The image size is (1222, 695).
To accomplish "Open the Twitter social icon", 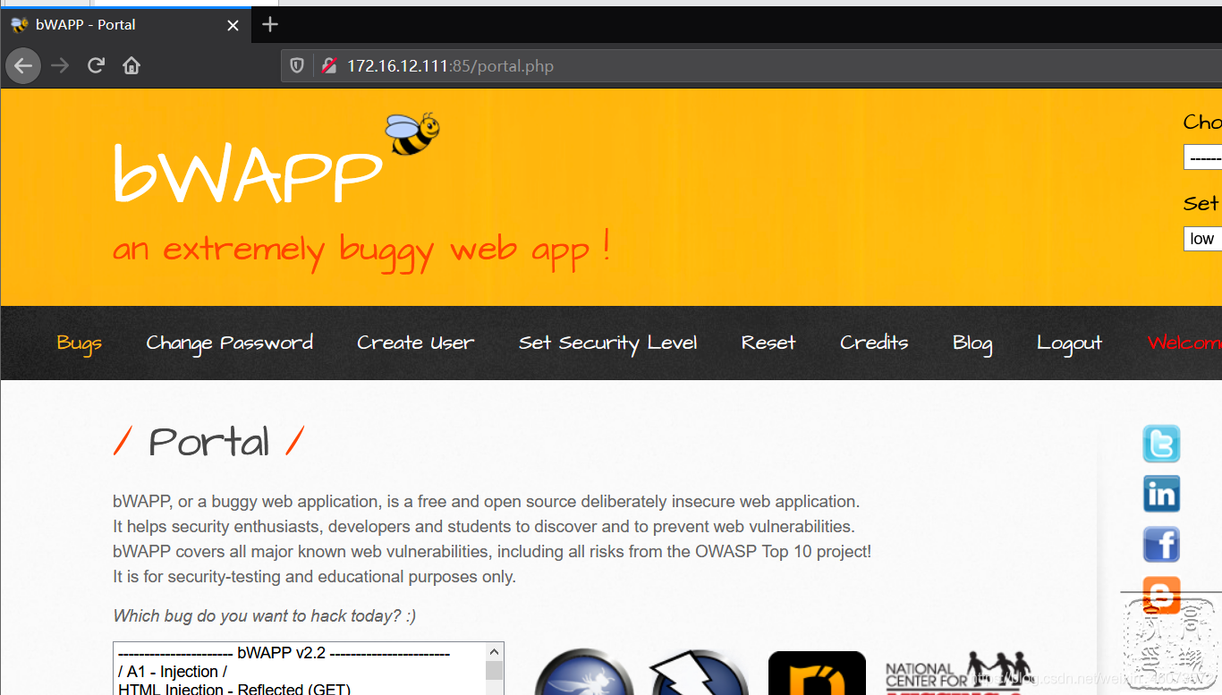I will 1161,444.
